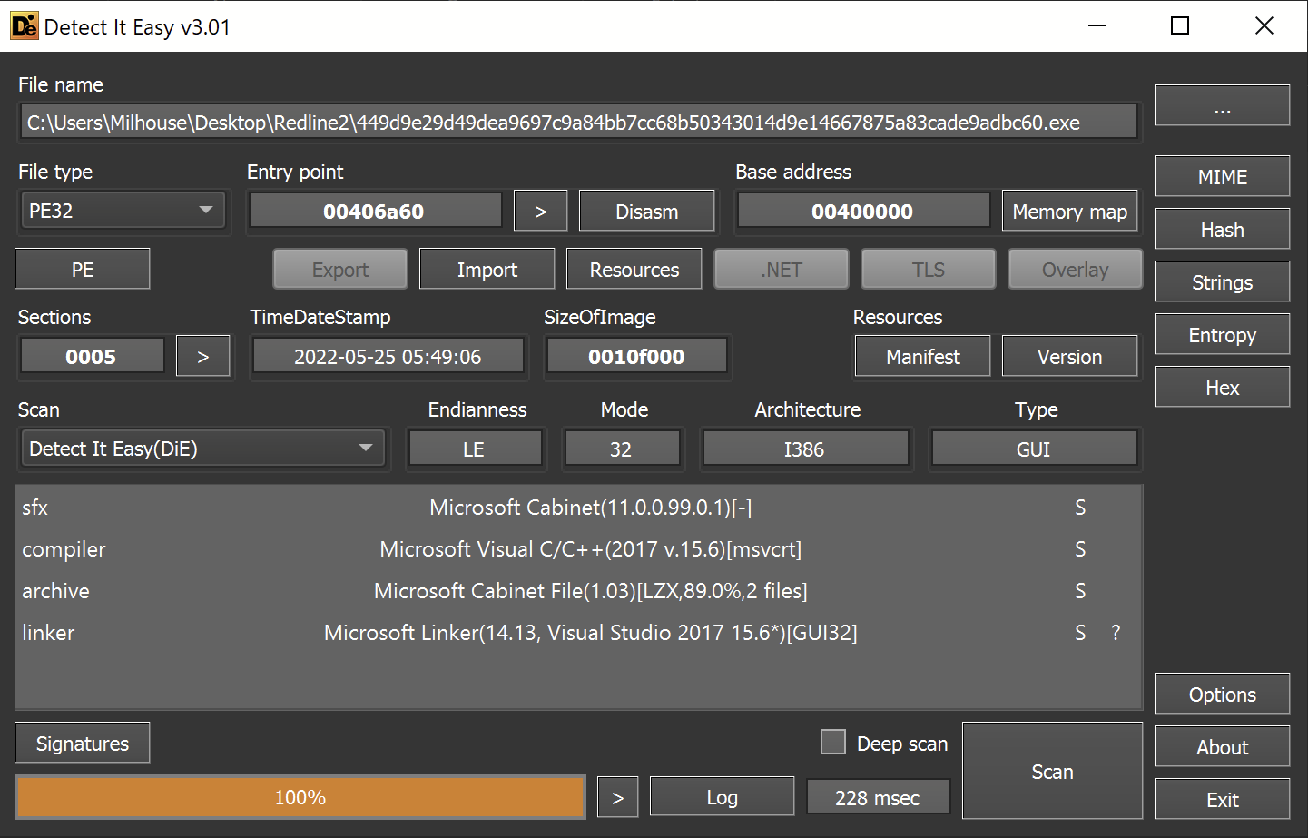Image resolution: width=1308 pixels, height=838 pixels.
Task: Start a new Scan
Action: [1052, 771]
